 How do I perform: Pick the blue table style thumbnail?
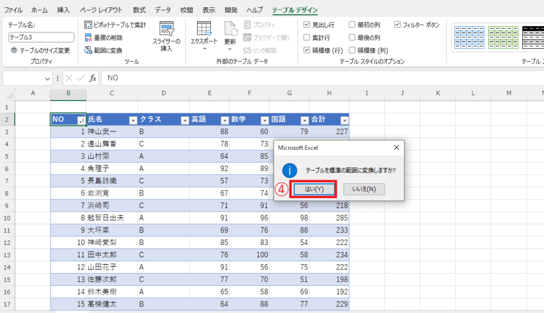click(x=469, y=37)
